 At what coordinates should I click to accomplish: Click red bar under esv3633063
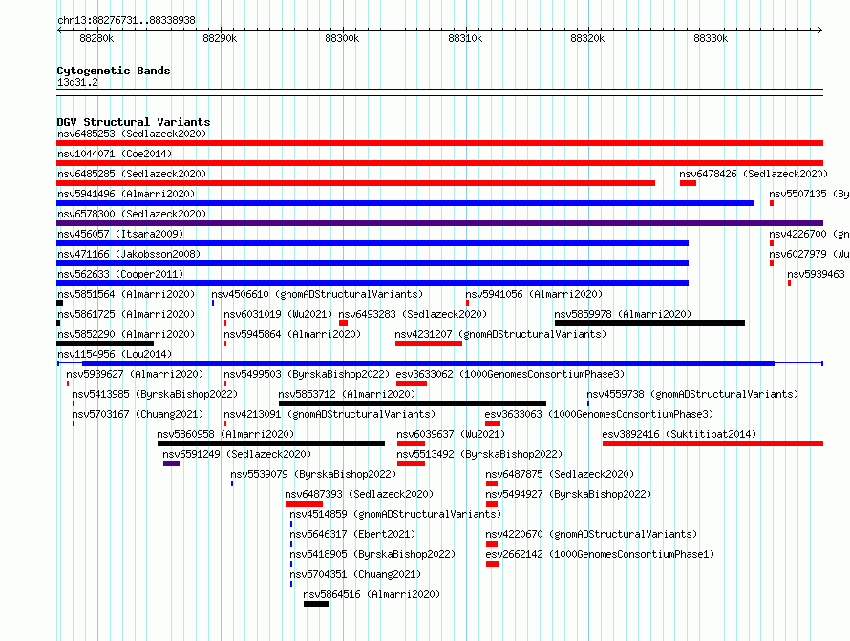[493, 424]
